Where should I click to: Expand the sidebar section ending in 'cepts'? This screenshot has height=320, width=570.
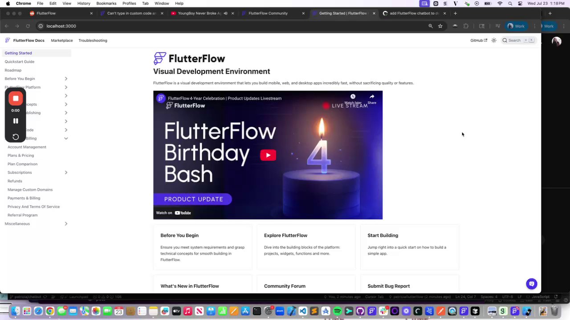pos(66,104)
